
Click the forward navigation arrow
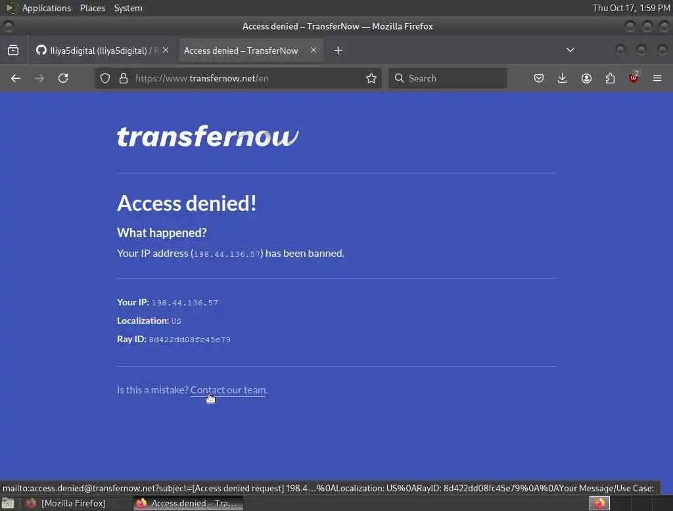pyautogui.click(x=39, y=78)
